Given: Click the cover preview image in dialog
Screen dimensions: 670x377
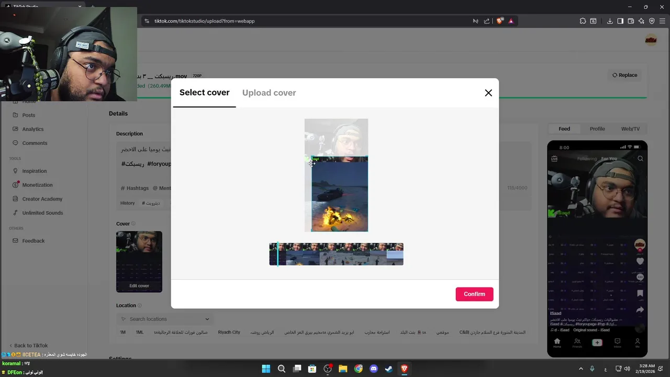Looking at the screenshot, I should 336,175.
